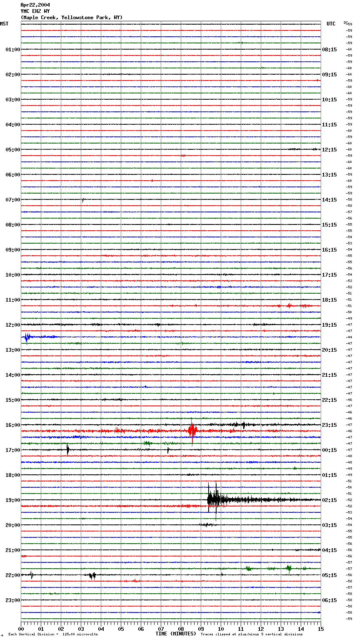
Task: Select the 01:00 MST hour label
Action: [x=13, y=50]
